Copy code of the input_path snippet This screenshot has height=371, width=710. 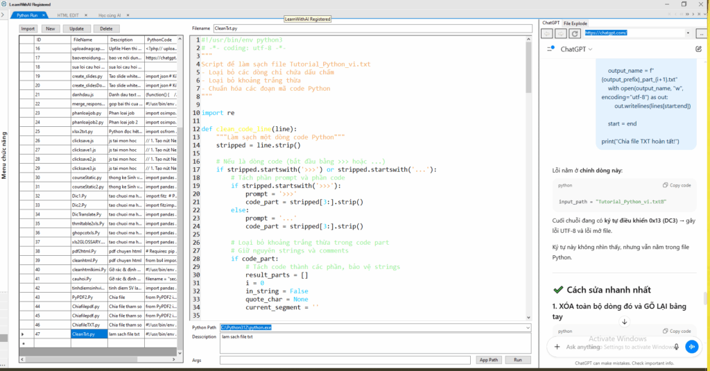(x=677, y=185)
